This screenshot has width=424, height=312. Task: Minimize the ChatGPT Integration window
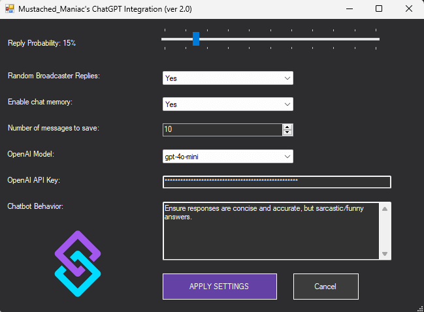pos(349,10)
